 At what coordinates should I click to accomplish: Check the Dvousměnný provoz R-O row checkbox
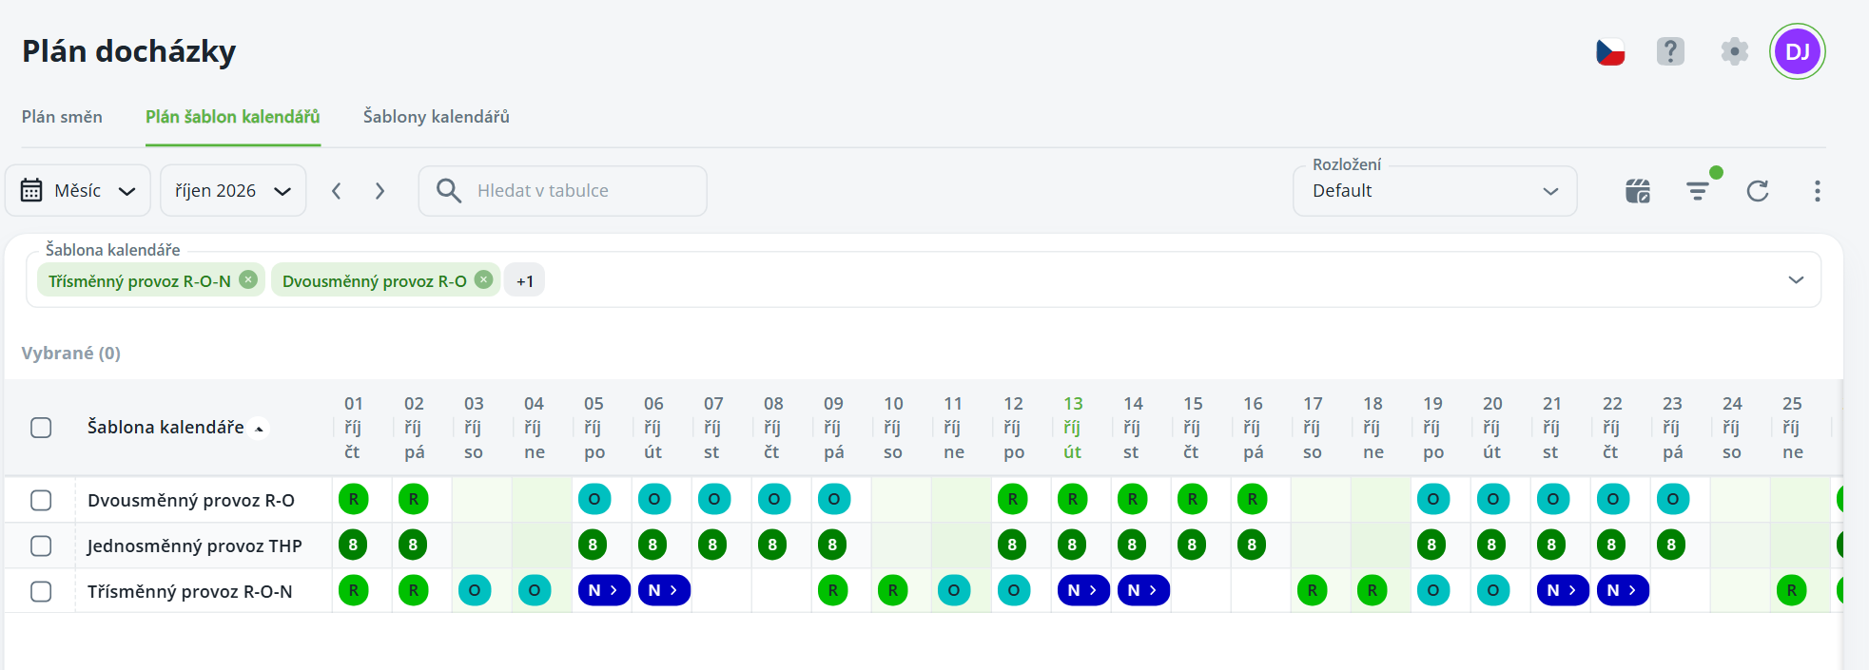[41, 500]
